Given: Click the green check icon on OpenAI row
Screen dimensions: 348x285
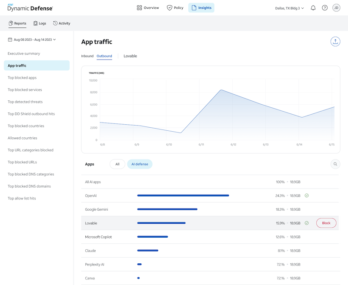Looking at the screenshot, I should (307, 196).
